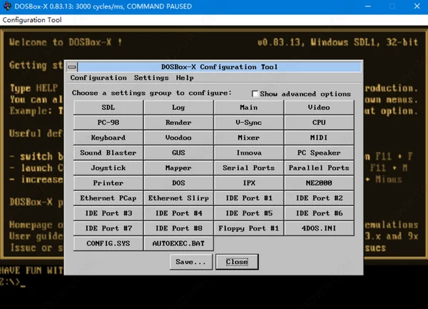Open the Serial Ports settings
The width and height of the screenshot is (428, 309).
(249, 168)
